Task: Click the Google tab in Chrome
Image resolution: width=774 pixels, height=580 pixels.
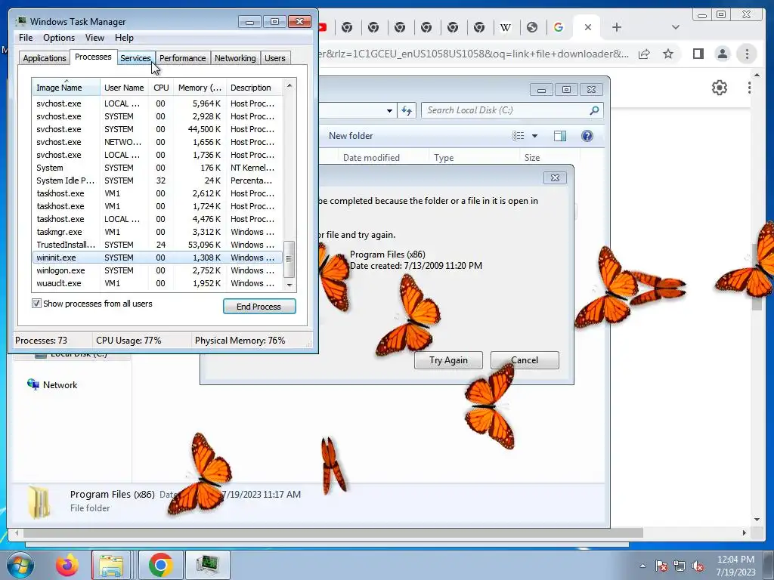Action: click(x=559, y=28)
